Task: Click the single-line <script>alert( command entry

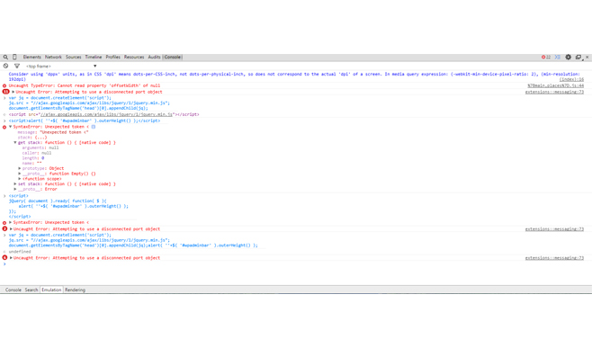Action: click(x=85, y=120)
